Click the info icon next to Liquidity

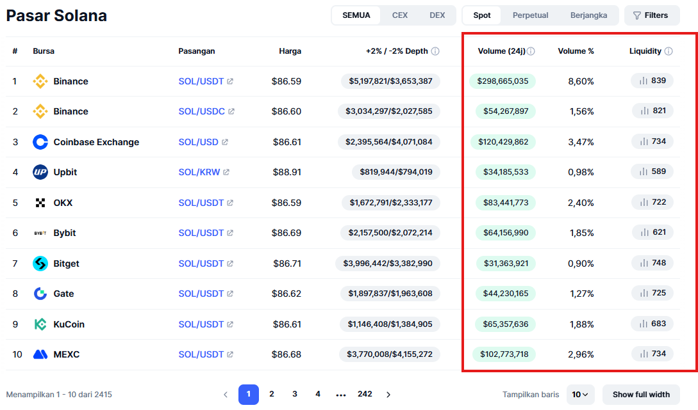[669, 51]
